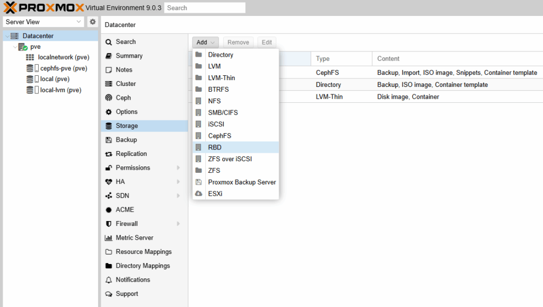Click the ESXi cloud icon in menu
Image resolution: width=543 pixels, height=307 pixels.
pyautogui.click(x=199, y=194)
